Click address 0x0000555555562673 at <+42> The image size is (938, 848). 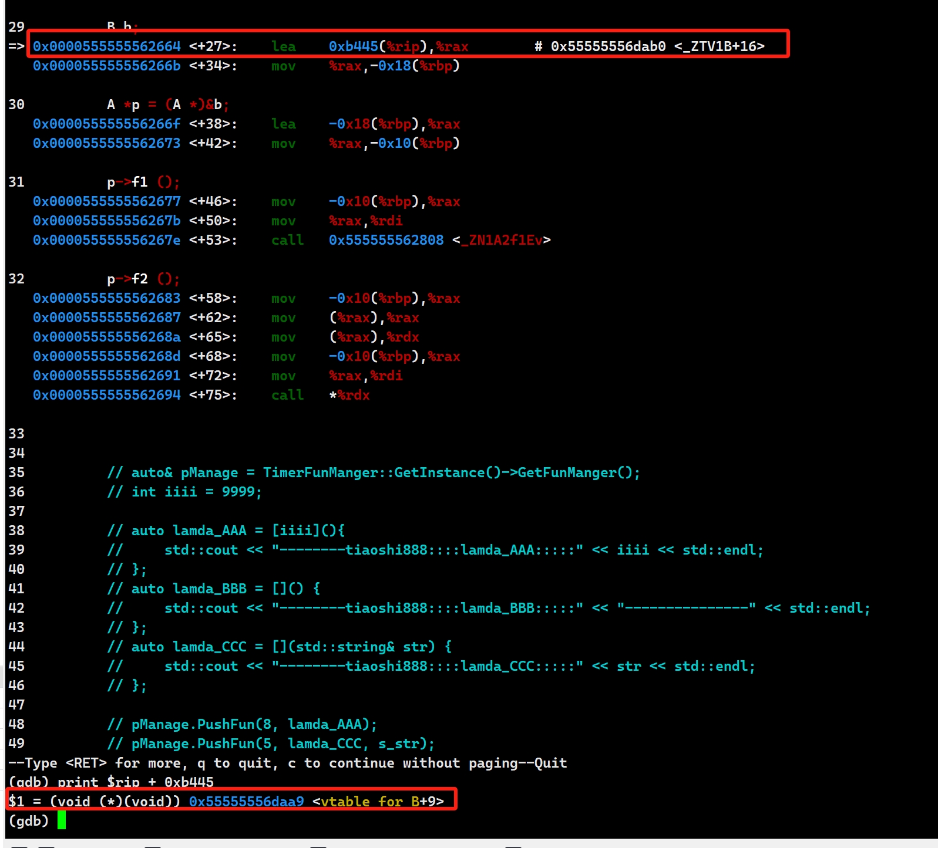tap(107, 143)
